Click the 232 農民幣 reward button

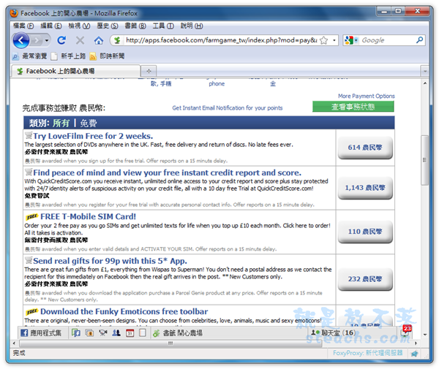pyautogui.click(x=365, y=279)
